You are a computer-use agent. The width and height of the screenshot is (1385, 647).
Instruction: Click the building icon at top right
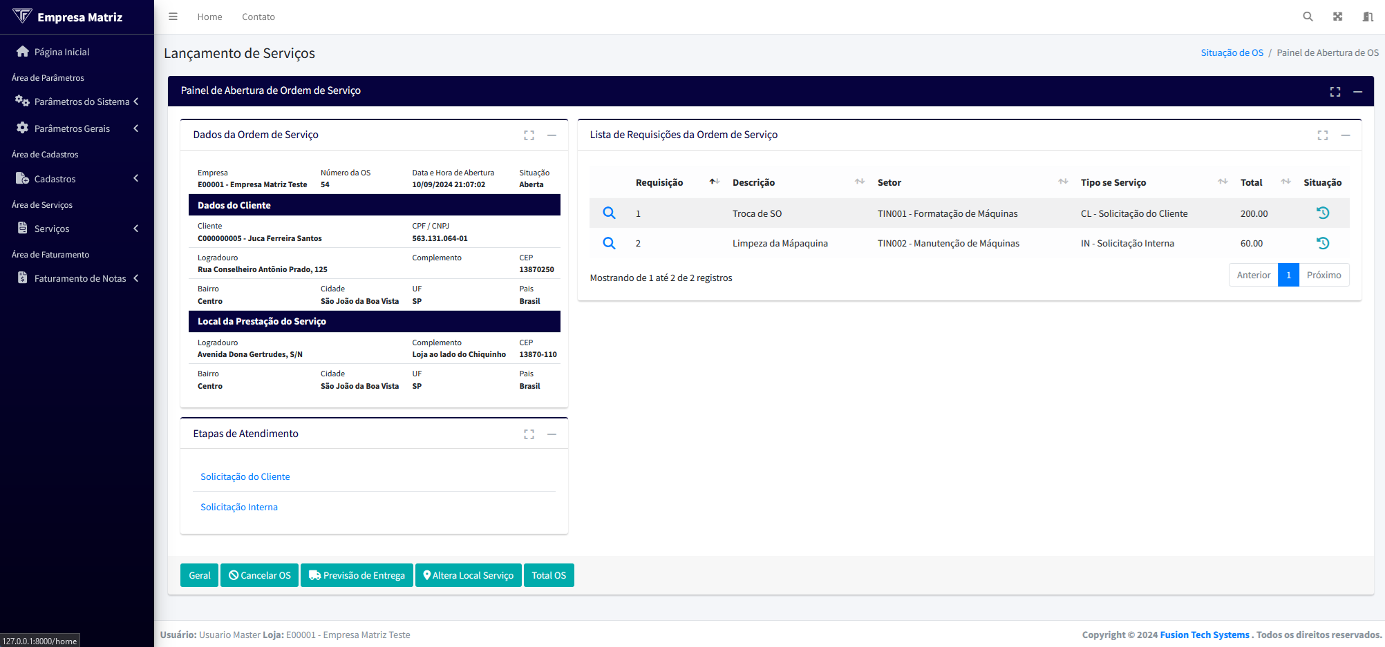tap(1368, 17)
